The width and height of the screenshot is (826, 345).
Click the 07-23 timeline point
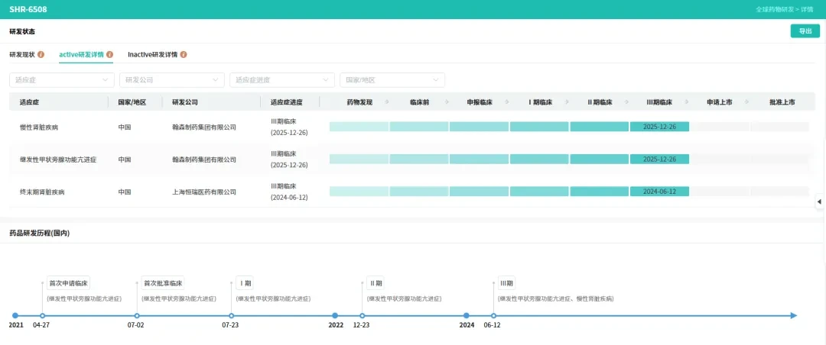click(231, 315)
